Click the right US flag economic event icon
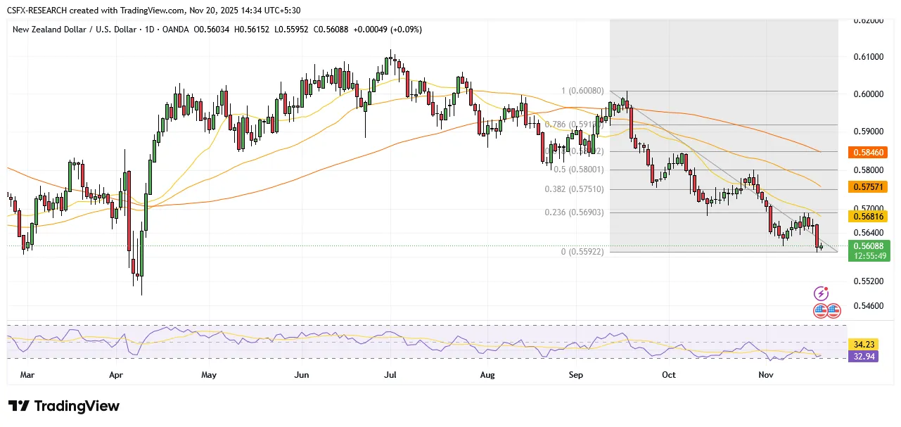901x427 pixels. tap(833, 310)
